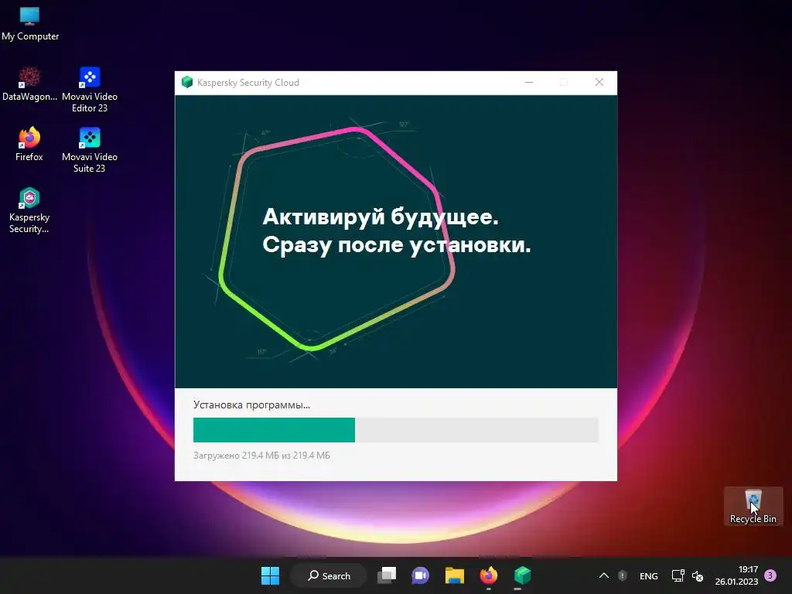The image size is (792, 594).
Task: Select Movavi Video Editor 23 shortcut
Action: 90,90
